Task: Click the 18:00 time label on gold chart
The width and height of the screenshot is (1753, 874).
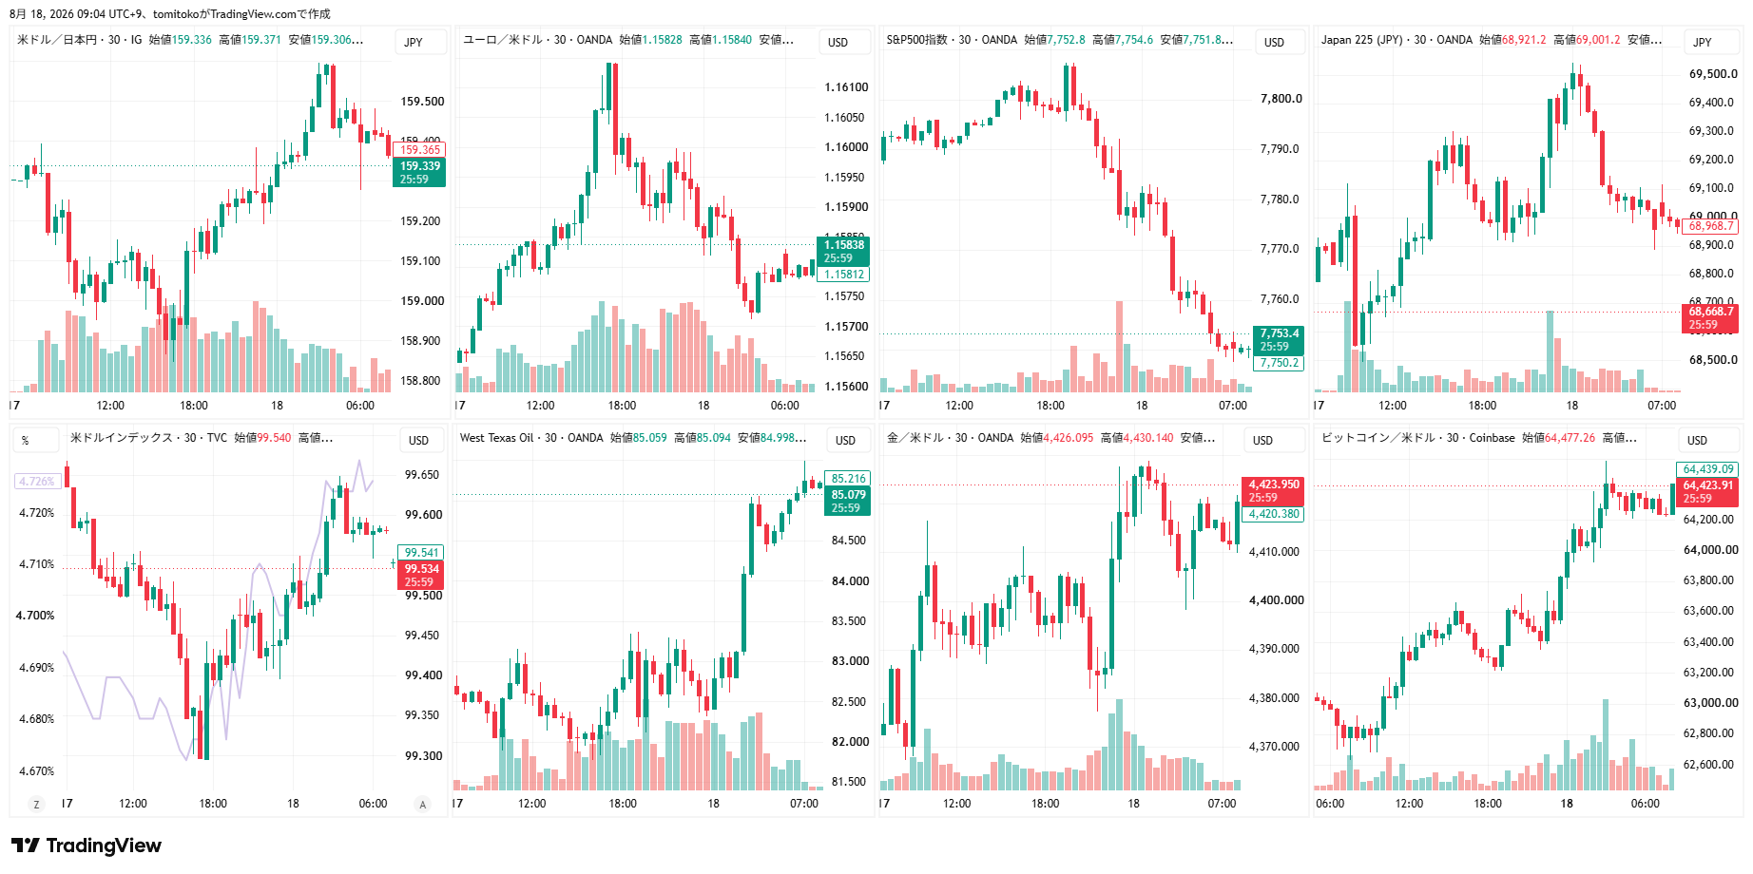Action: click(x=1045, y=804)
